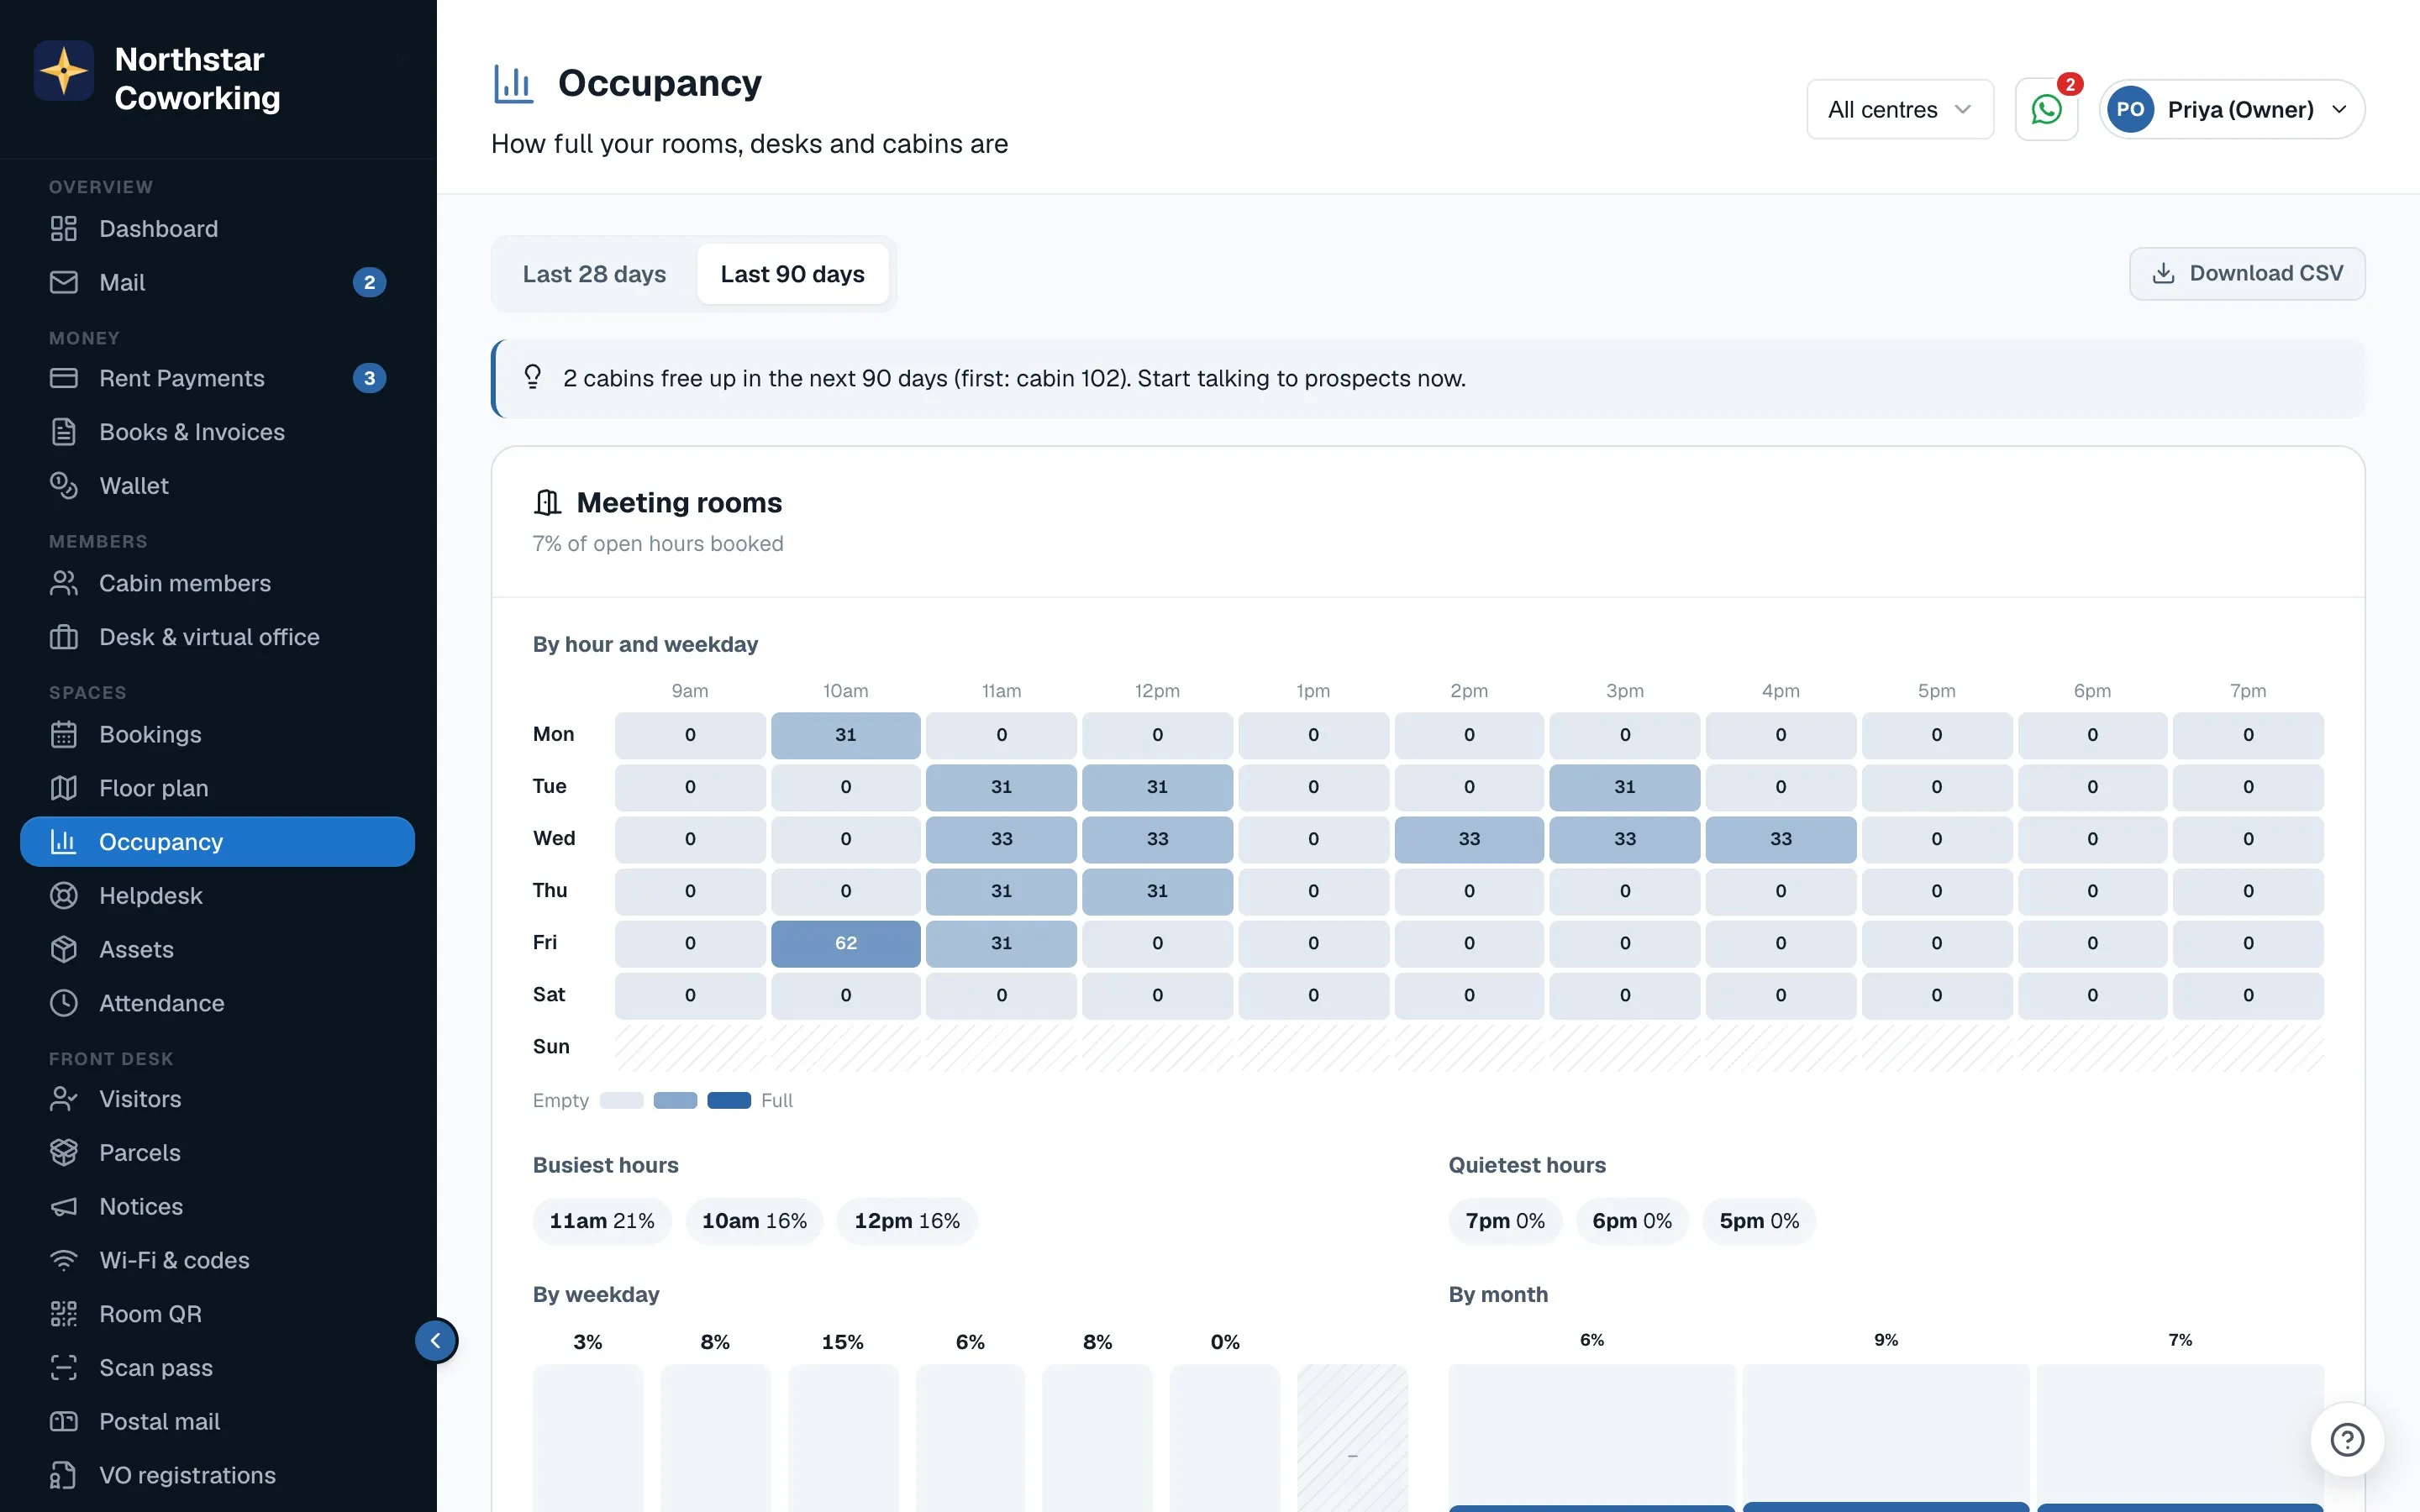Open Wi-Fi & codes
The height and width of the screenshot is (1512, 2420).
[217, 1260]
